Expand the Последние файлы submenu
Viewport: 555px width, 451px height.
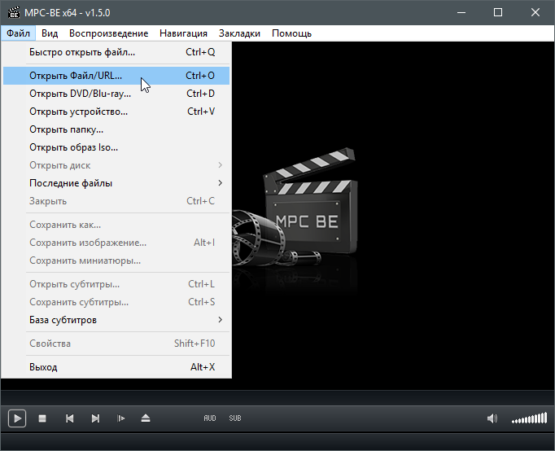tap(116, 183)
